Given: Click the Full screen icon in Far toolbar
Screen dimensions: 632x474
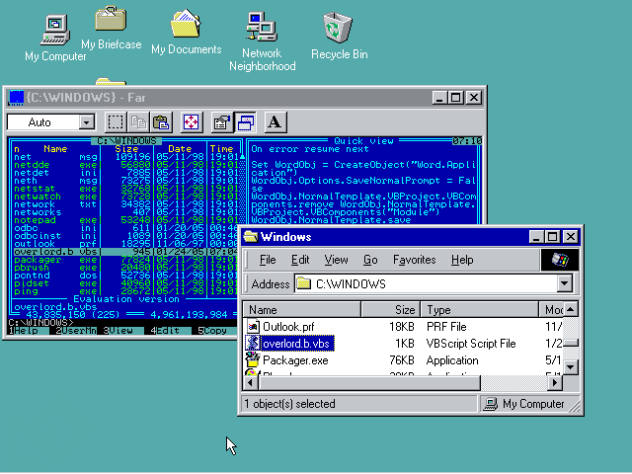Looking at the screenshot, I should coord(191,122).
